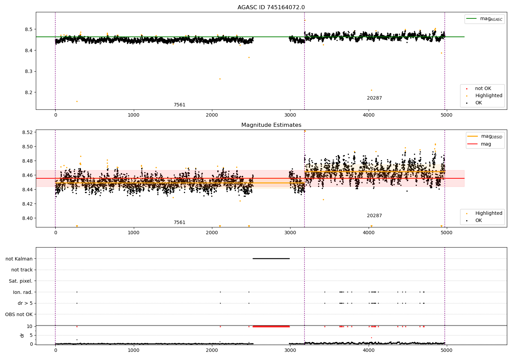
Task: Click "Highlighted" in the top plot legend
Action: pos(489,96)
